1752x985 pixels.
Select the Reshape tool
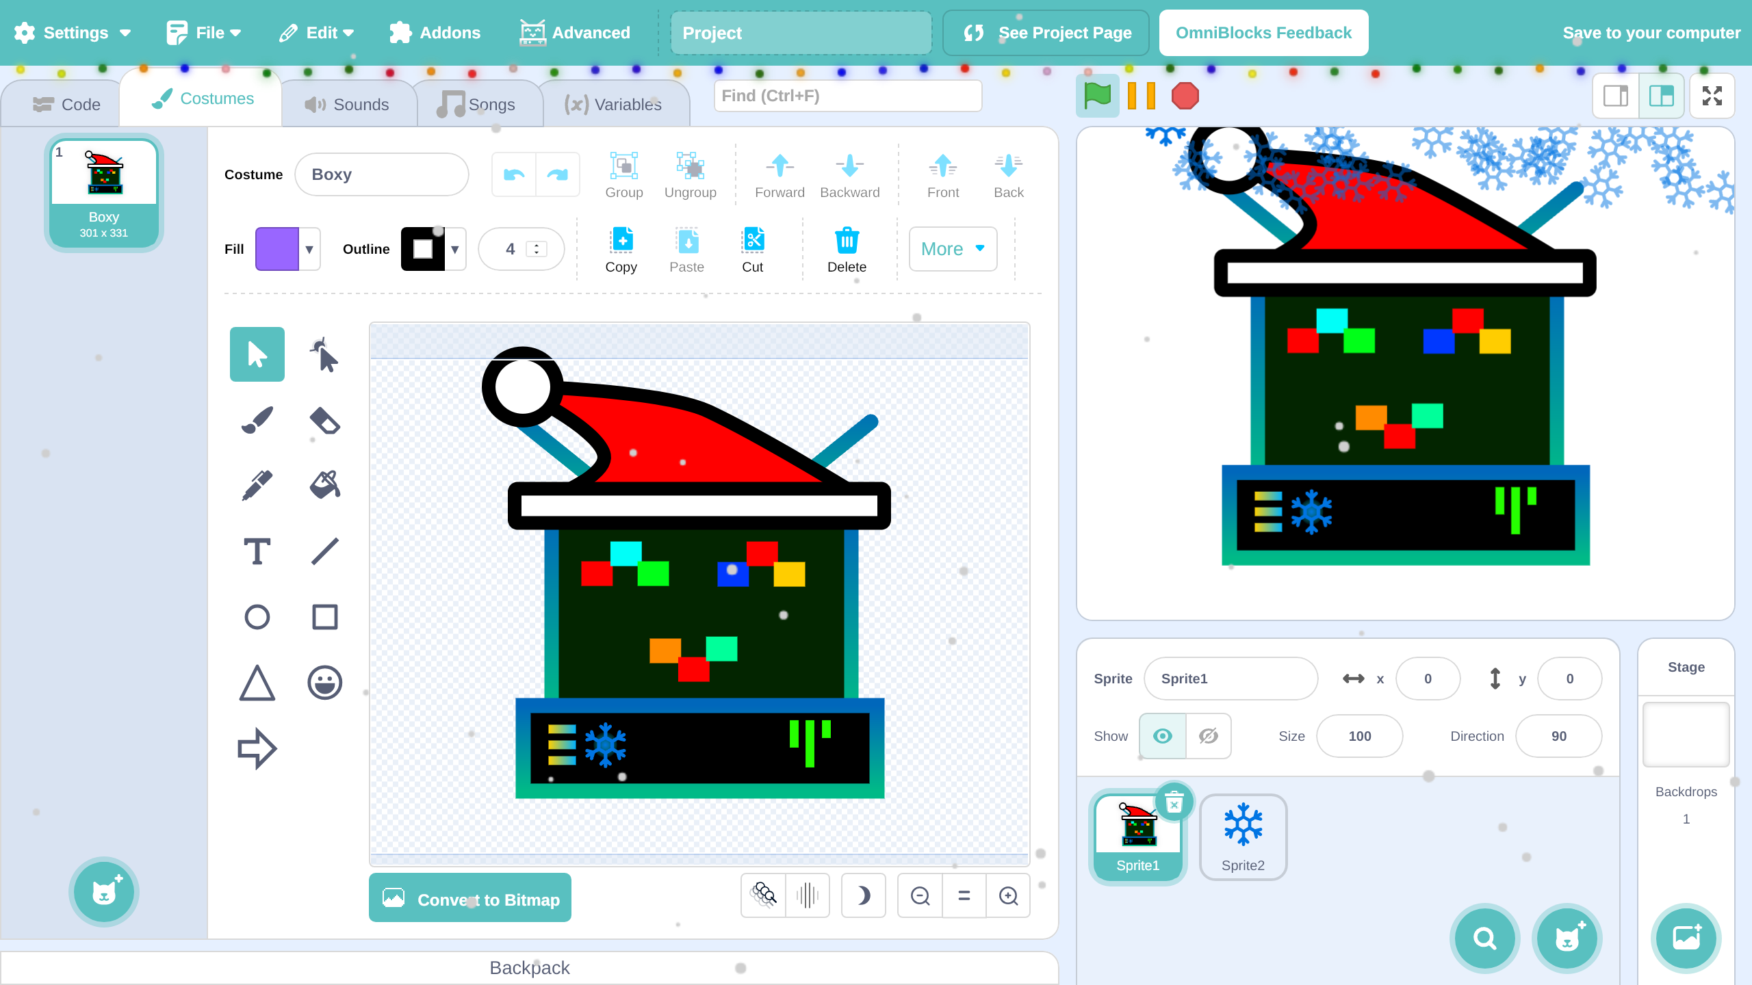(324, 354)
